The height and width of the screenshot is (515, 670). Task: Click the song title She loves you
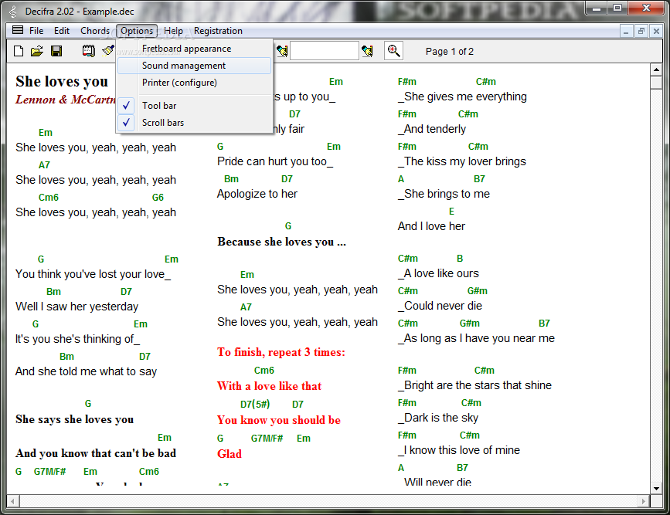coord(62,81)
